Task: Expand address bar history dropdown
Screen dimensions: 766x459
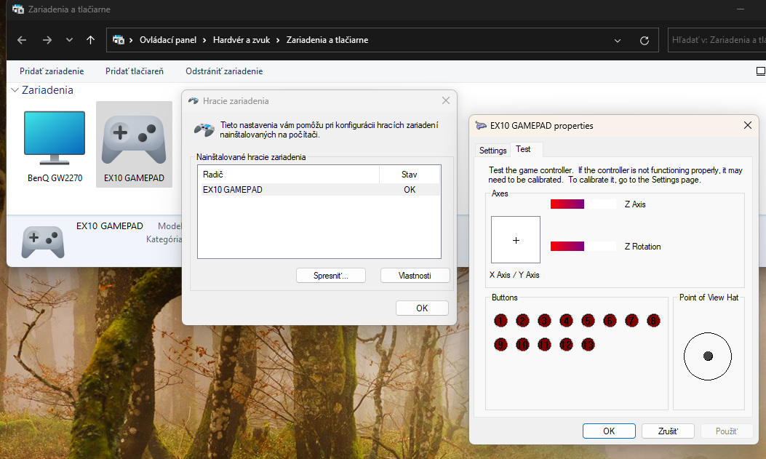Action: tap(618, 40)
